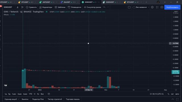Close the OOKIUSDT browser tab

click(x=99, y=2)
